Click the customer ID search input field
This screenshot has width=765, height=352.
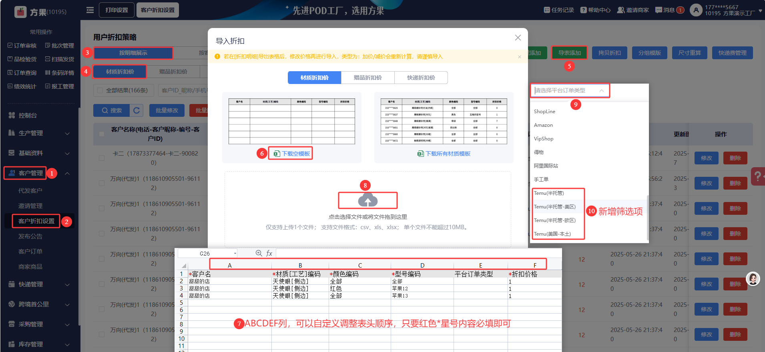(183, 90)
